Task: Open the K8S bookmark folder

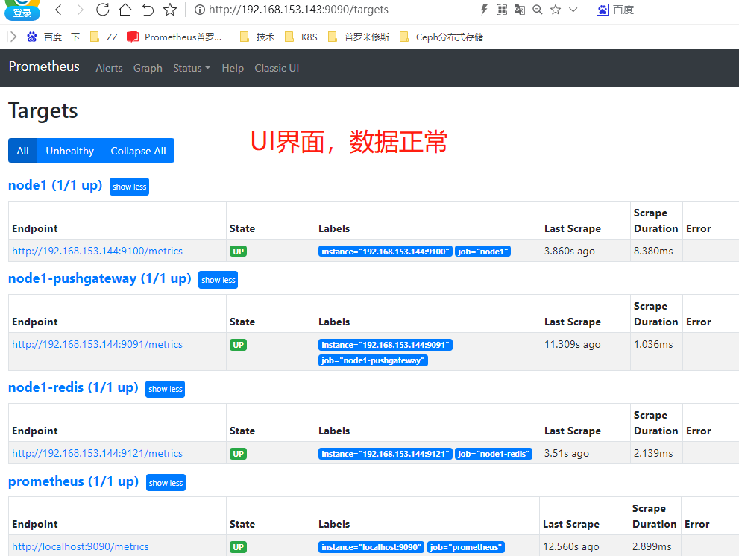Action: point(301,37)
